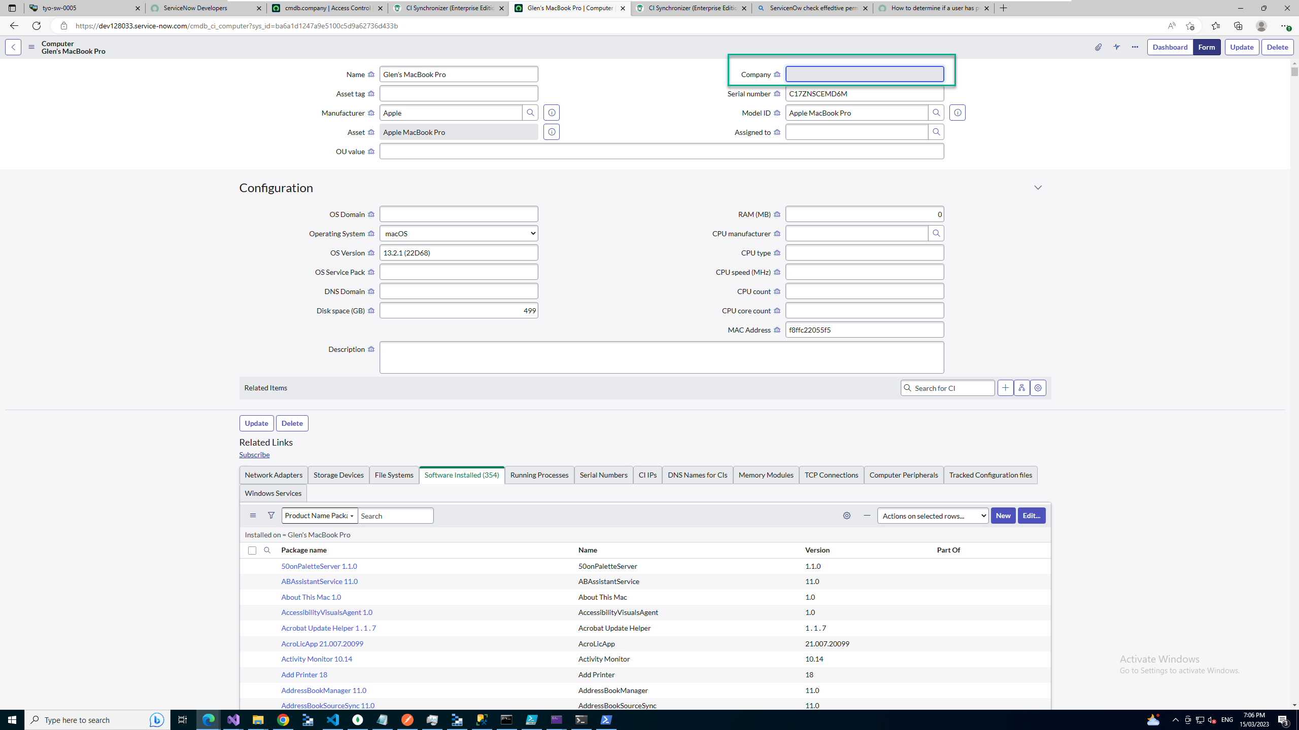1299x730 pixels.
Task: Click the gear icon beside OS Version label
Action: click(x=371, y=253)
